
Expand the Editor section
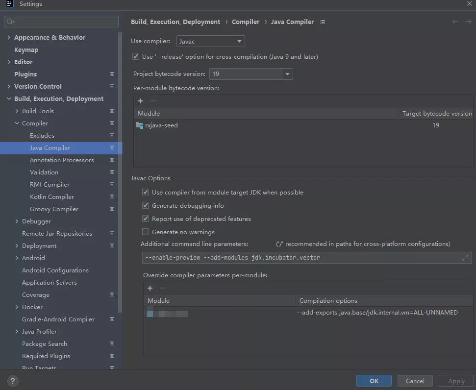pos(9,62)
